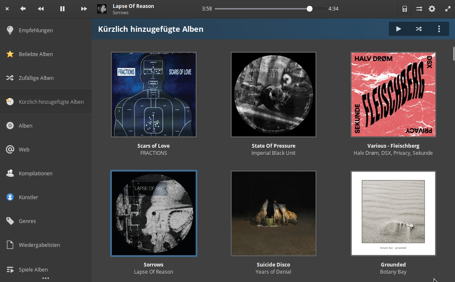The width and height of the screenshot is (455, 282).
Task: Click the track title Lapse Of Reason in header
Action: click(x=133, y=6)
